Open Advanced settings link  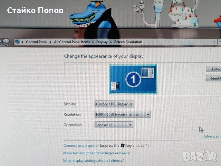(212, 136)
